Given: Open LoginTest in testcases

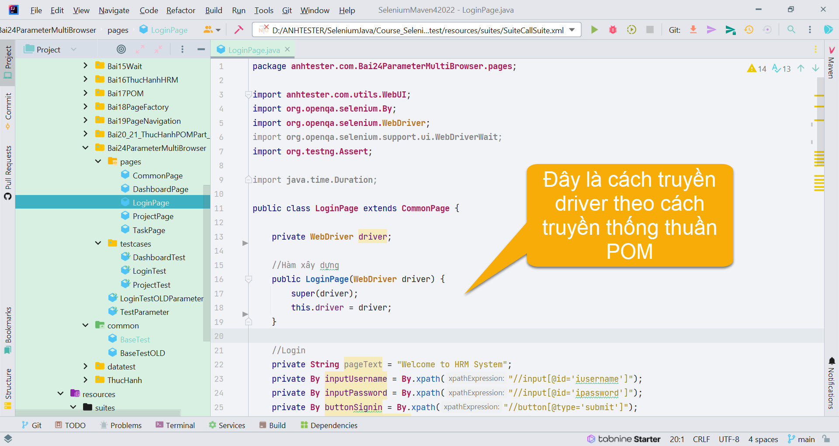Looking at the screenshot, I should point(149,271).
